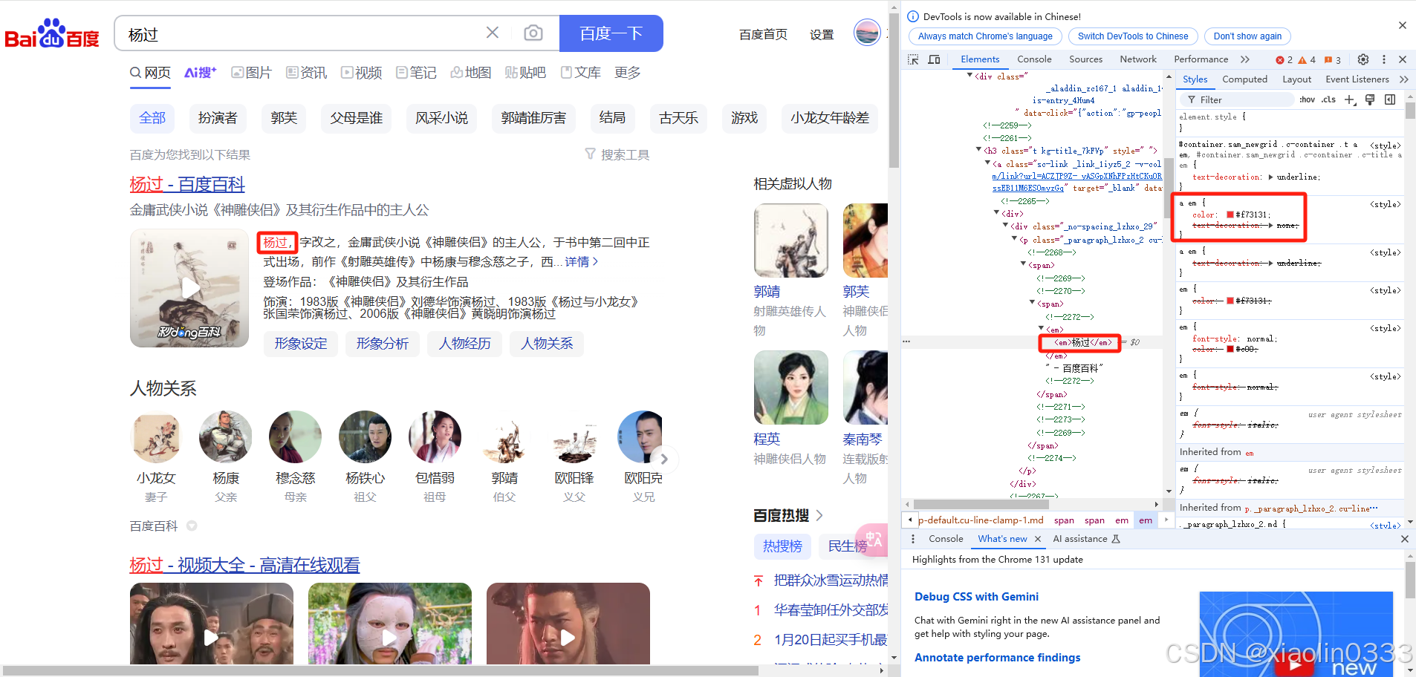Play the 秒懂百科 video thumbnail
Image resolution: width=1416 pixels, height=677 pixels.
click(x=189, y=288)
